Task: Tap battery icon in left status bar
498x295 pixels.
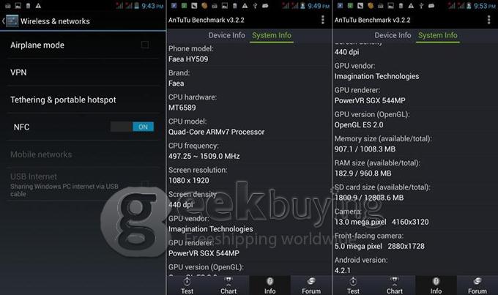Action: tap(136, 6)
